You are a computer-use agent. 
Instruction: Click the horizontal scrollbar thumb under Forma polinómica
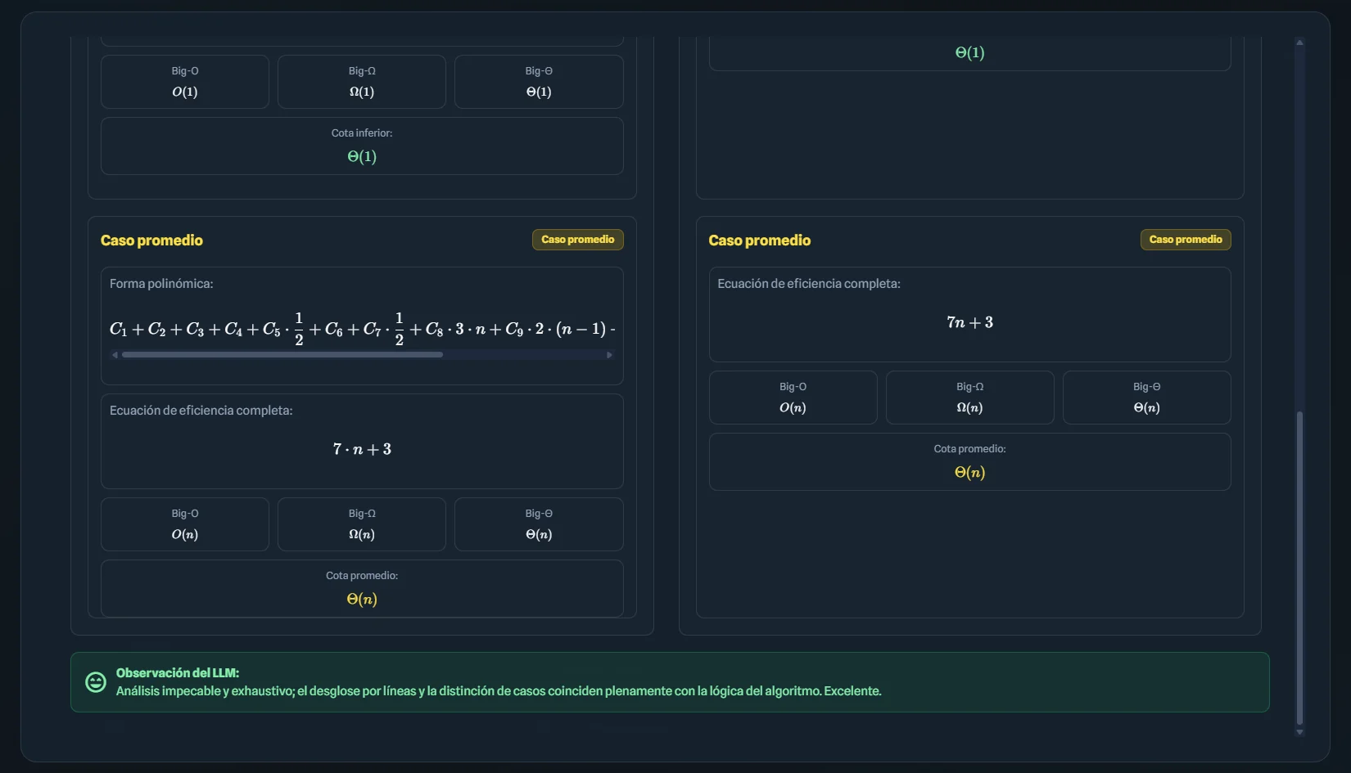click(x=282, y=355)
